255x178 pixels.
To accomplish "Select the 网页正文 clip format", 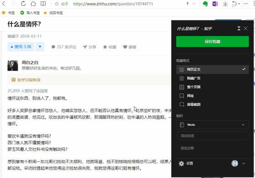I will (x=212, y=70).
